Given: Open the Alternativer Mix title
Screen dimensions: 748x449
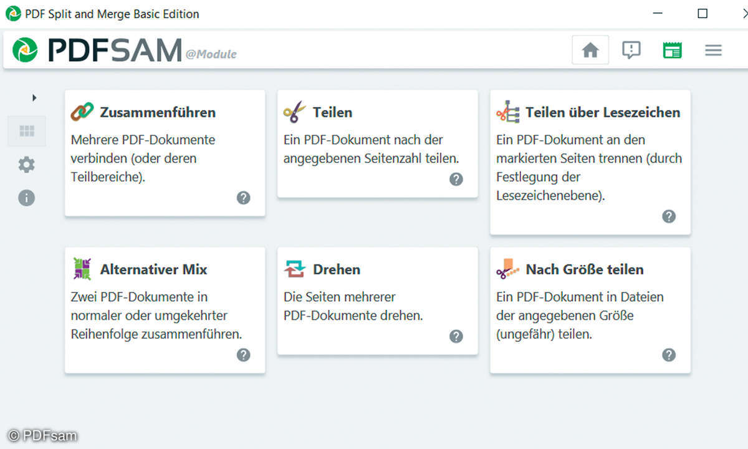Looking at the screenshot, I should 153,269.
